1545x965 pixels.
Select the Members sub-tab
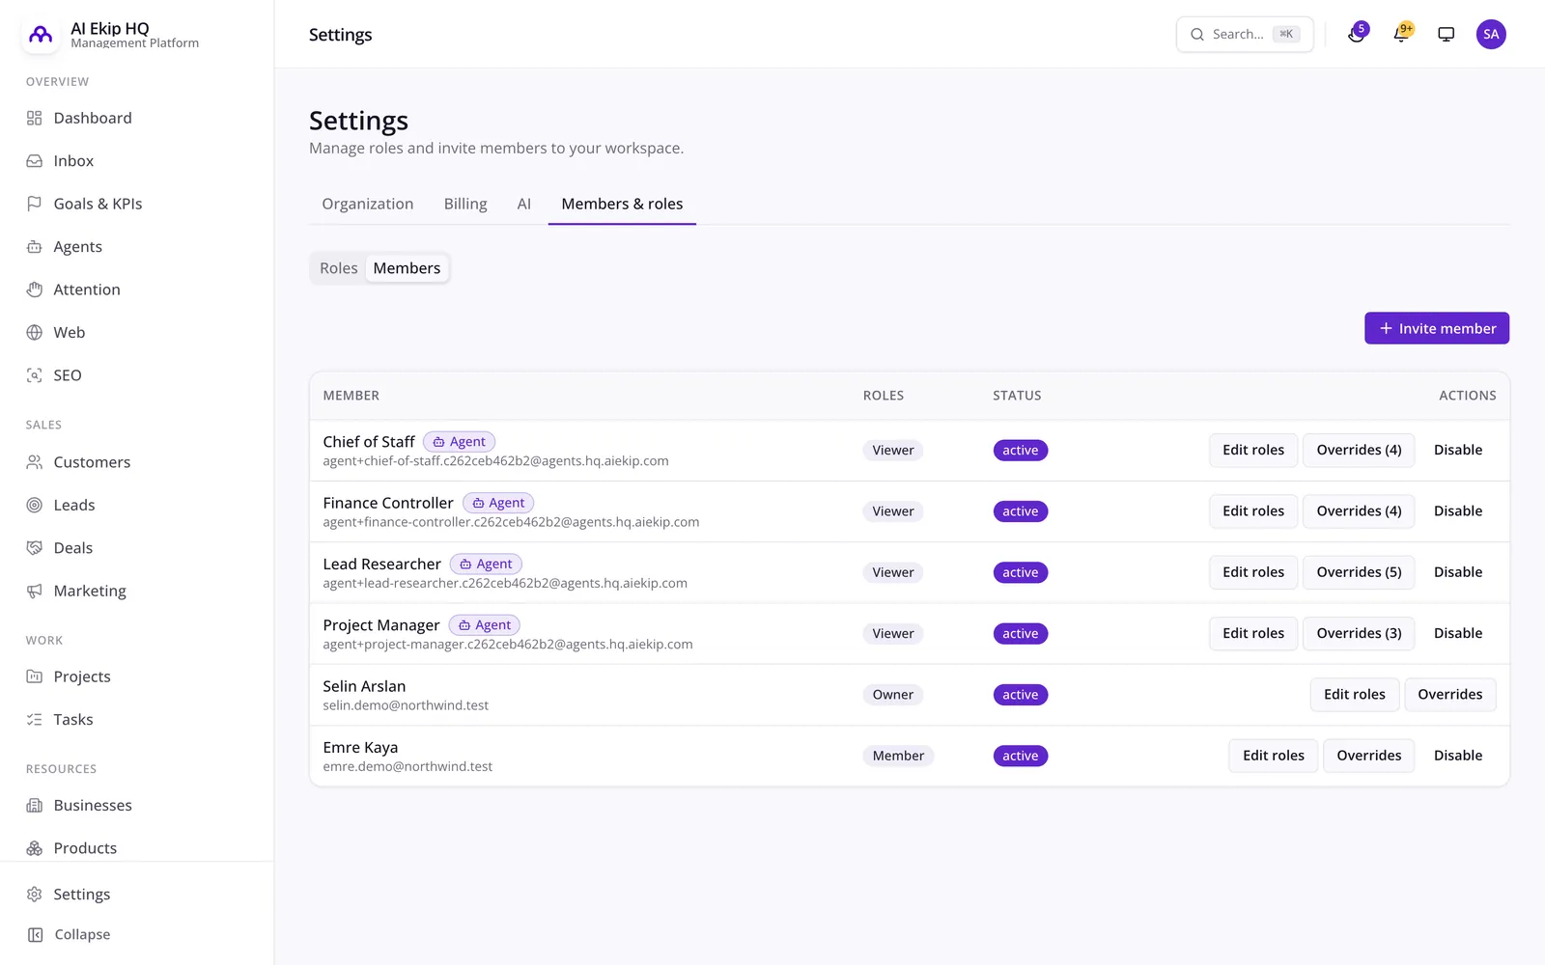pos(407,268)
